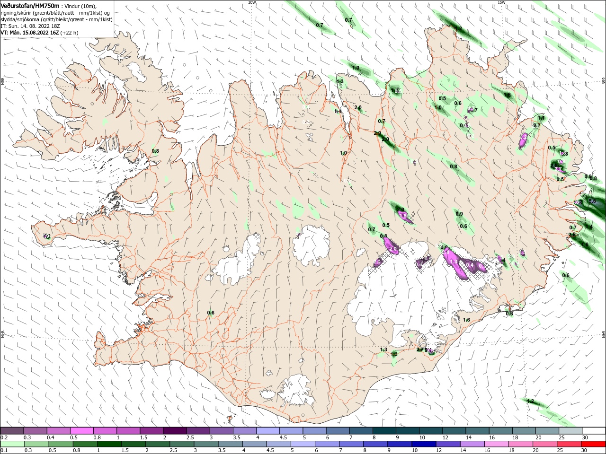Image resolution: width=606 pixels, height=454 pixels.
Task: Click the 2.7 value label near the south coast
Action: (x=419, y=350)
